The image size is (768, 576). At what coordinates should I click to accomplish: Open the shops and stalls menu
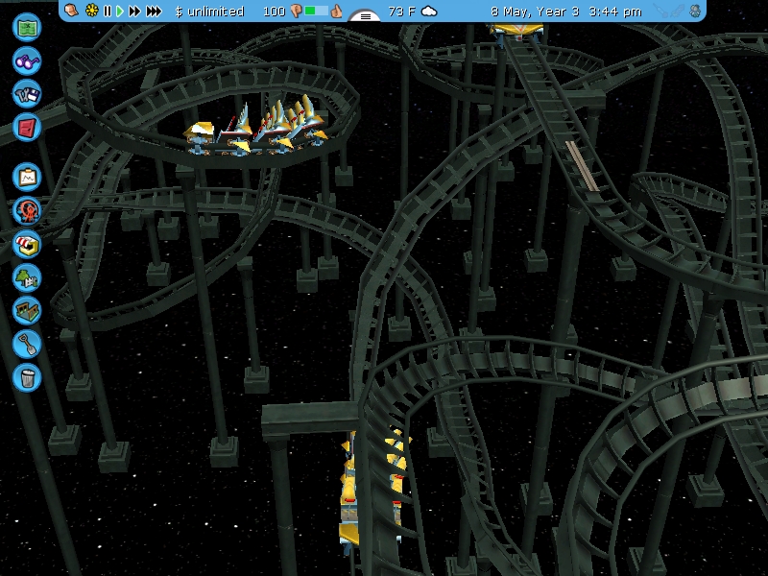point(27,244)
